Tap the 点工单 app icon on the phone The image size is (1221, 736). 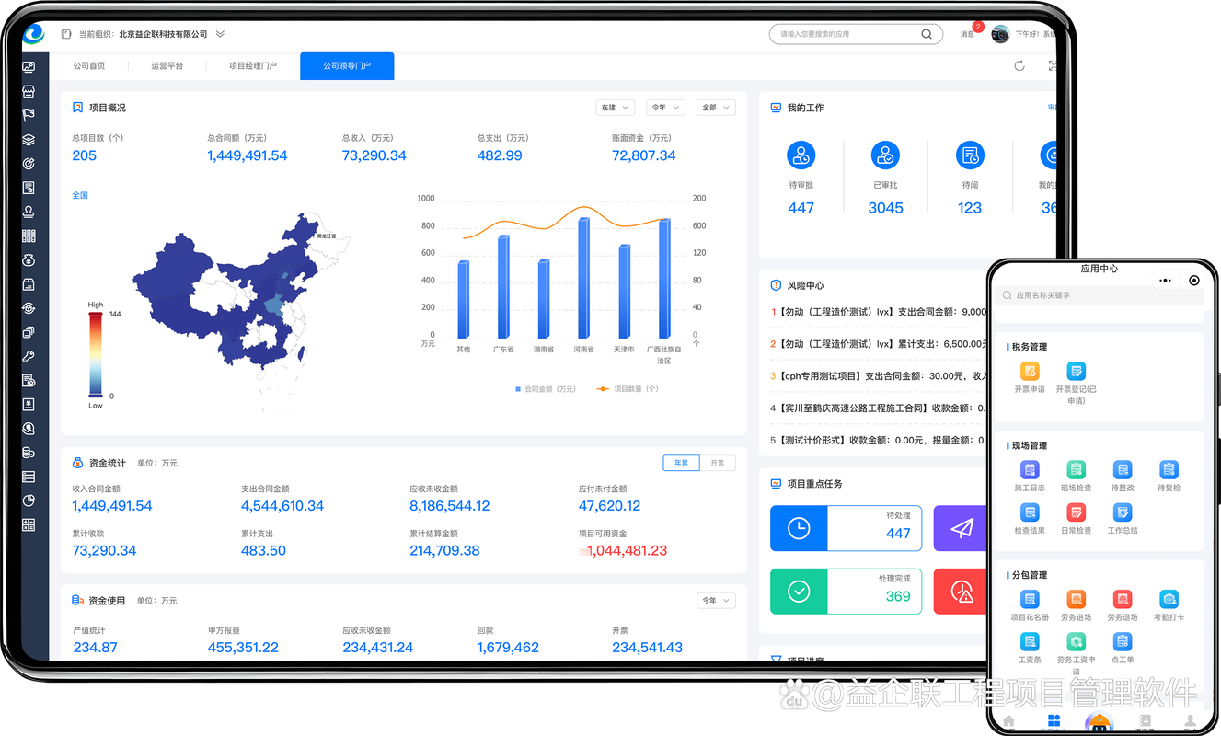[1123, 642]
